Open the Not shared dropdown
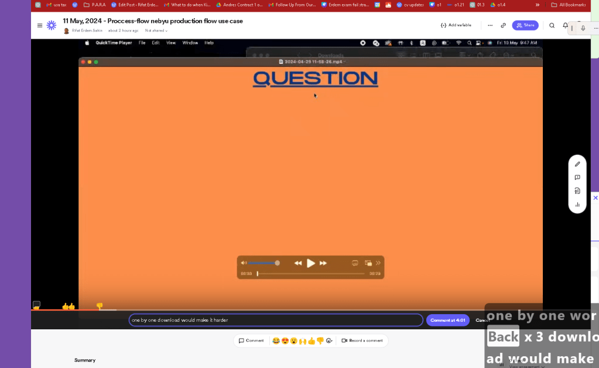The image size is (599, 368). (x=156, y=30)
